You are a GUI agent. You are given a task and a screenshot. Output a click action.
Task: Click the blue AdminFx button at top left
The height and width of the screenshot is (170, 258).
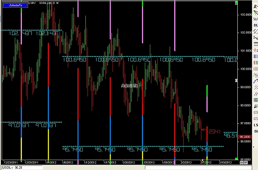point(15,5)
